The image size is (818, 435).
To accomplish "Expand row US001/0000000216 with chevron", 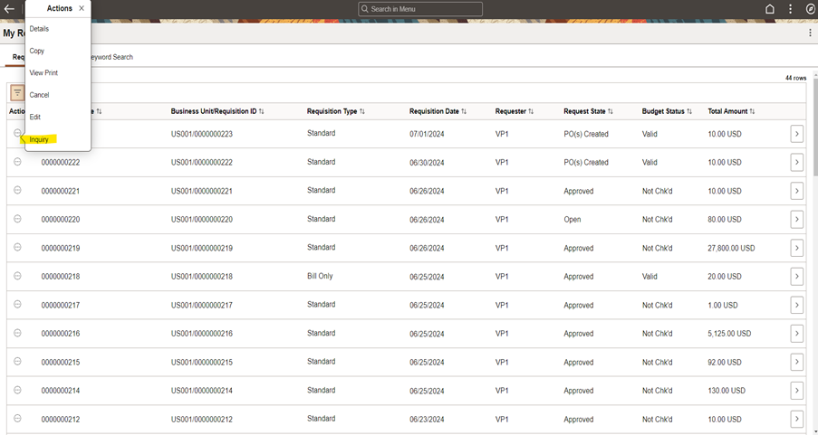I will pos(796,334).
